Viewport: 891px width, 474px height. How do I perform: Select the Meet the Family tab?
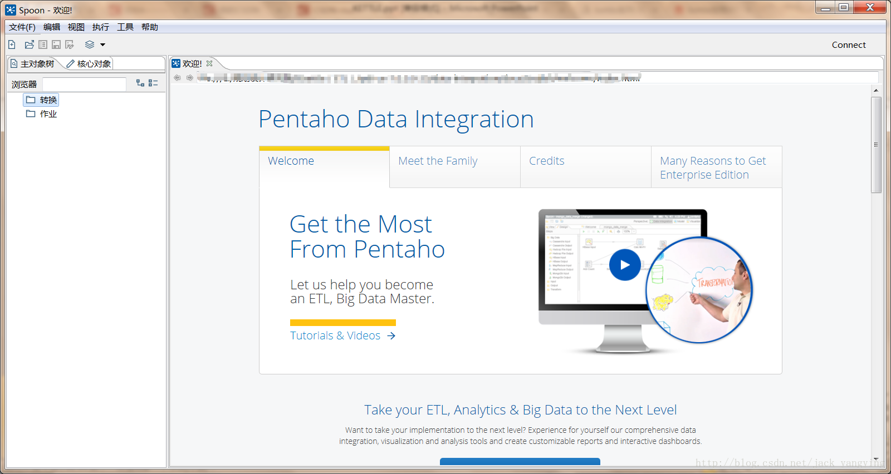point(455,167)
